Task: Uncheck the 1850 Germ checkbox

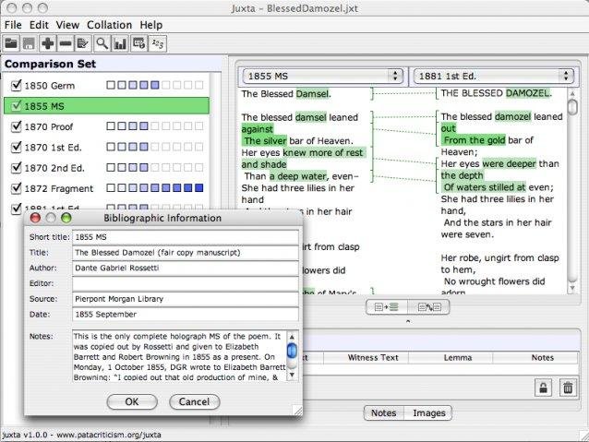Action: point(16,85)
